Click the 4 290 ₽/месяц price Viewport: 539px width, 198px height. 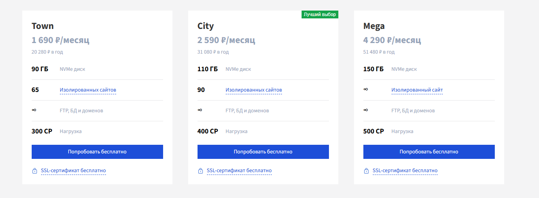click(392, 40)
